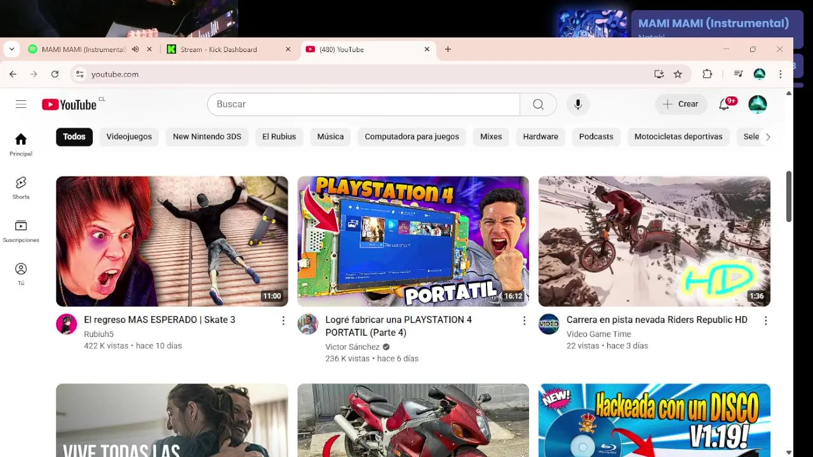813x457 pixels.
Task: Start voice search with microphone icon
Action: 578,104
